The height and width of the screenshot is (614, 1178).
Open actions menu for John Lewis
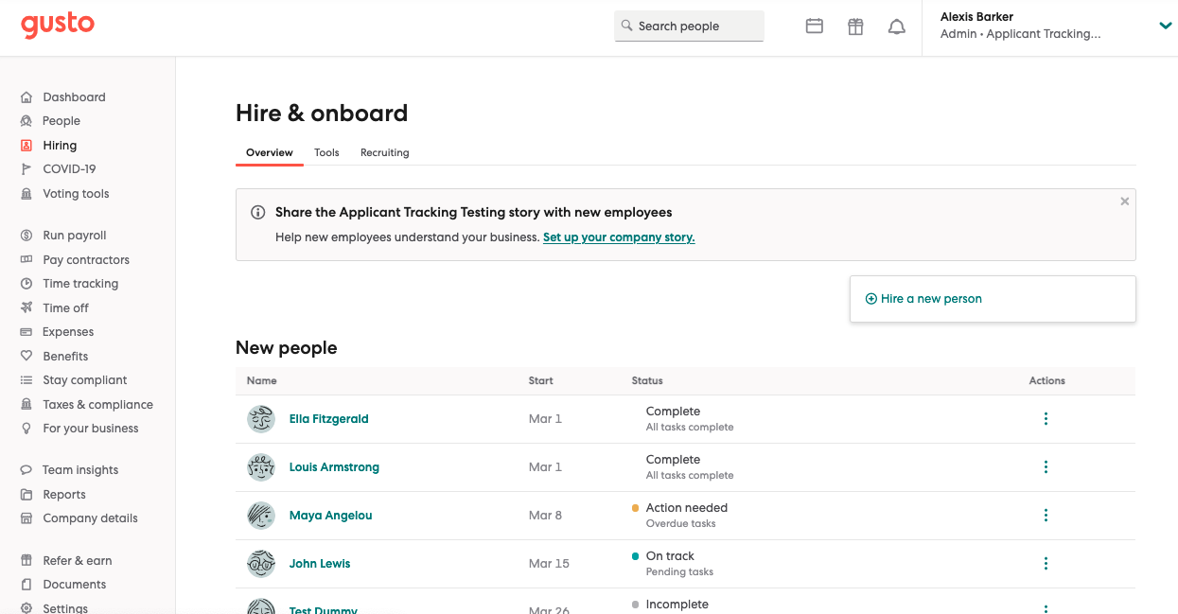1046,564
